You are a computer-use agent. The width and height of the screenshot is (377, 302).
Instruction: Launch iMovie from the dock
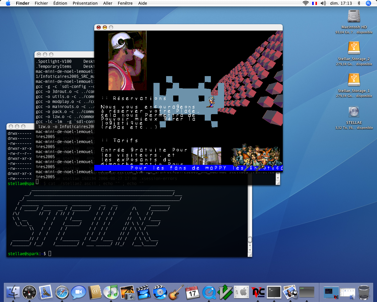[144, 292]
